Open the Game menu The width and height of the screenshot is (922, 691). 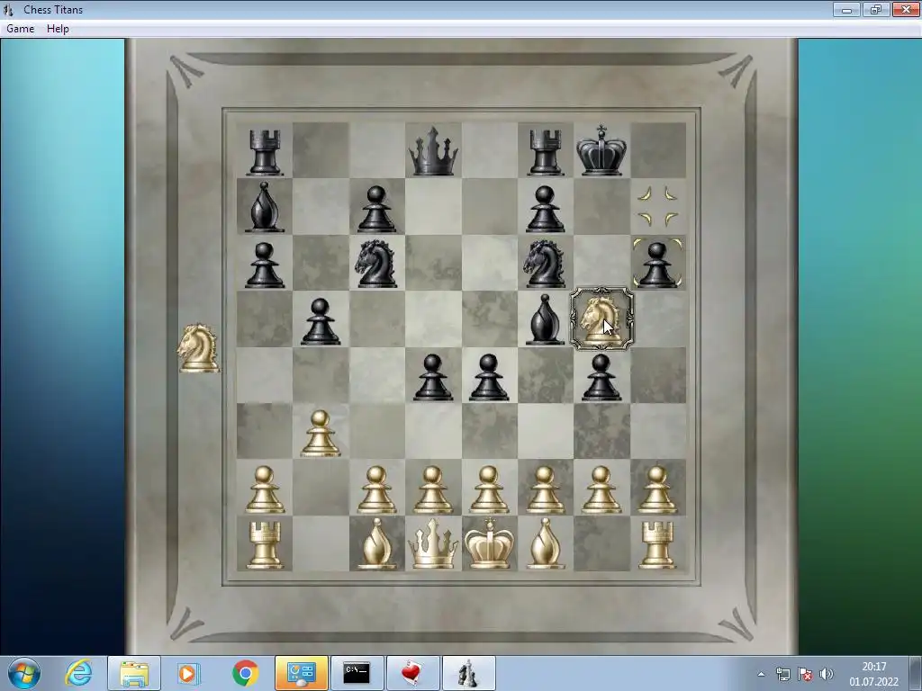pyautogui.click(x=20, y=28)
